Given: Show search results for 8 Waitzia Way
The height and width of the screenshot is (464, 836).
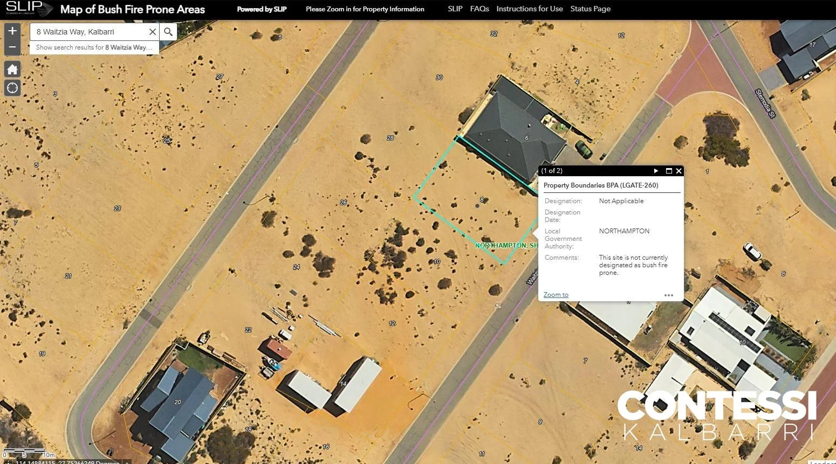Looking at the screenshot, I should coord(93,47).
